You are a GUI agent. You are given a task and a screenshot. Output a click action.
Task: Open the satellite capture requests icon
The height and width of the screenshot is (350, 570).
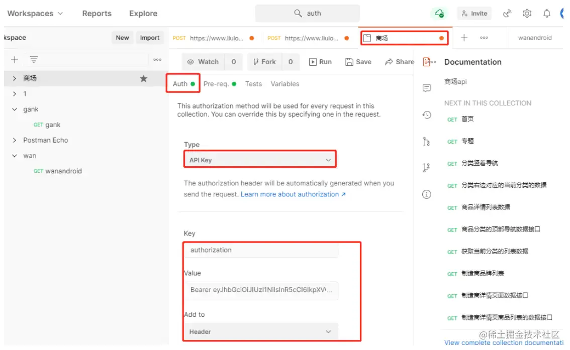507,14
